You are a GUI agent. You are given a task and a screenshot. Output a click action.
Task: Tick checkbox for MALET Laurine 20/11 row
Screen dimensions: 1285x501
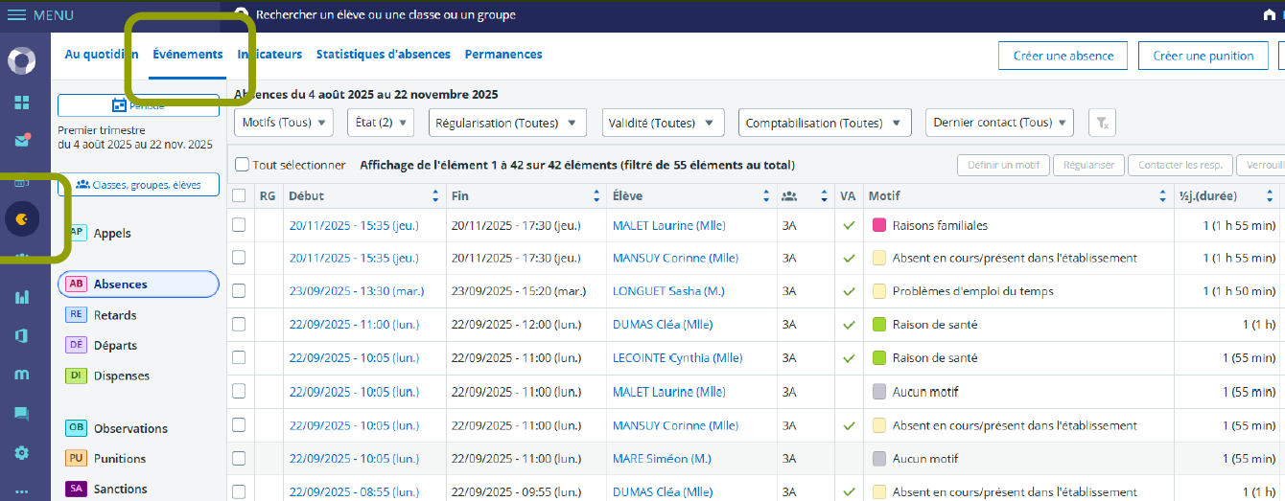coord(239,225)
